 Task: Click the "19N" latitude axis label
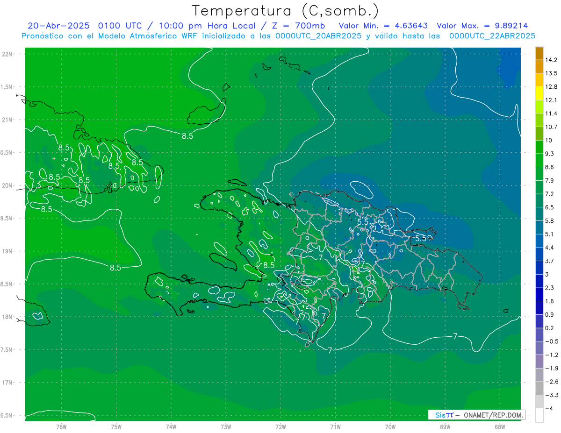point(7,251)
